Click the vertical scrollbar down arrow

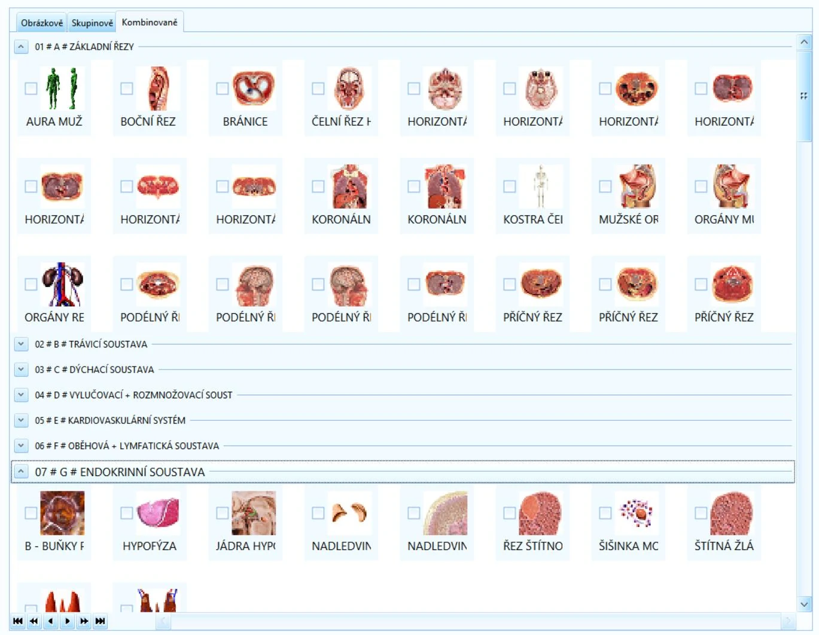(804, 605)
